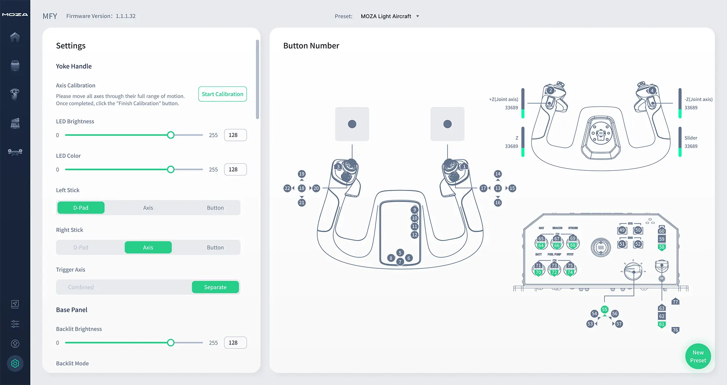Select the throttle quadrant device icon

pos(15,123)
